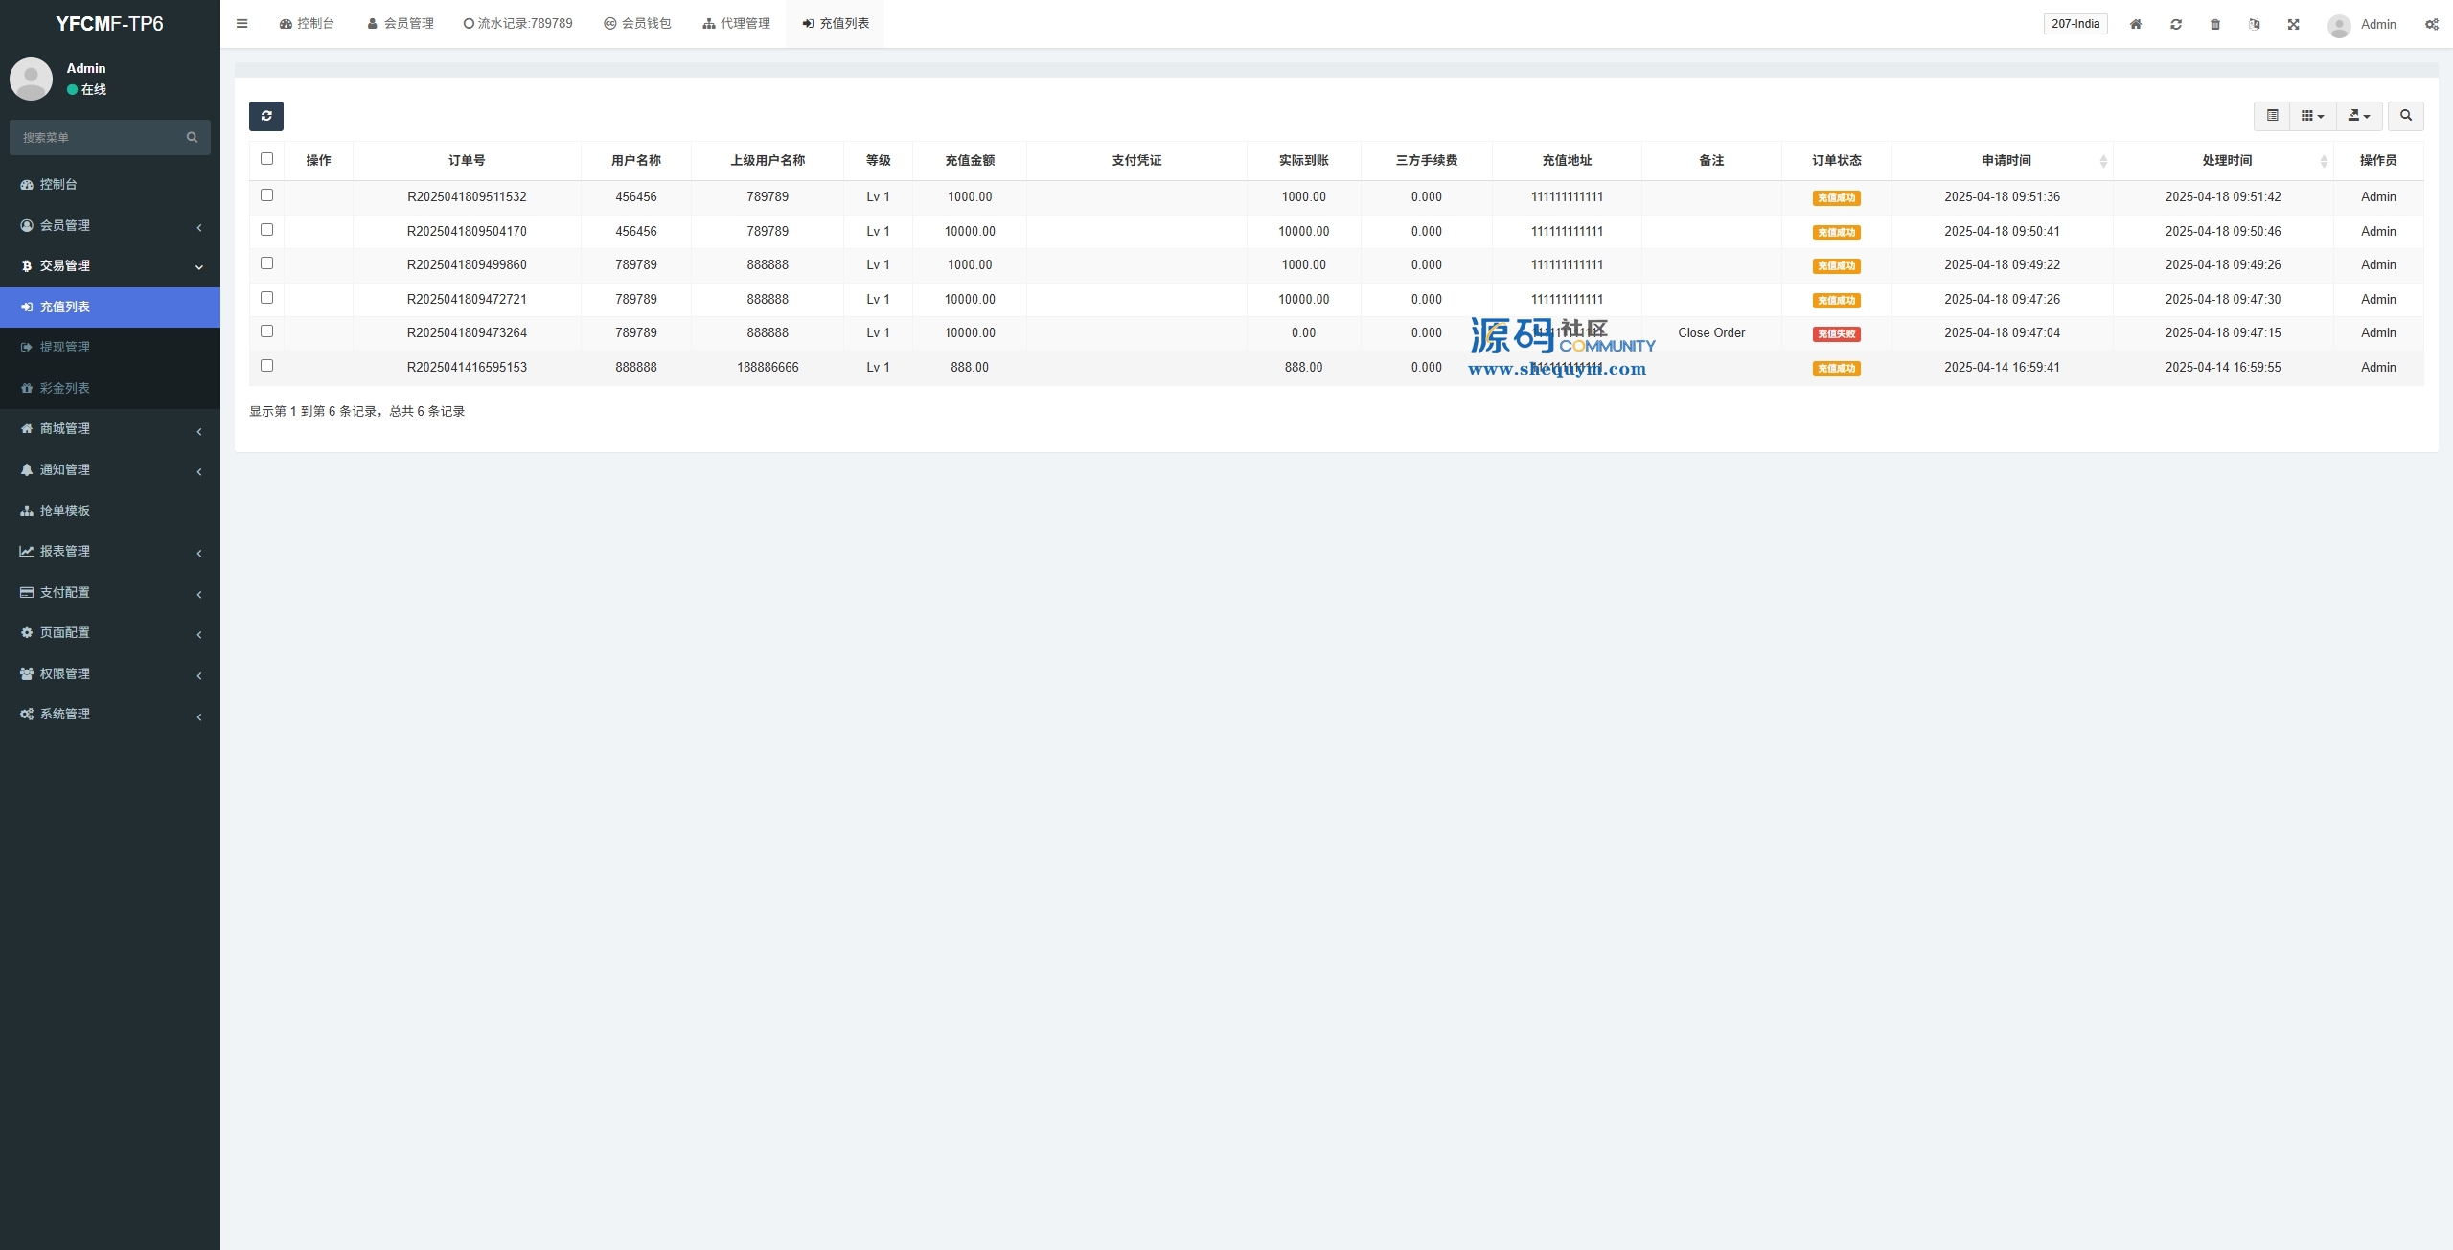Click into the 搜索菜单 search field

point(101,137)
